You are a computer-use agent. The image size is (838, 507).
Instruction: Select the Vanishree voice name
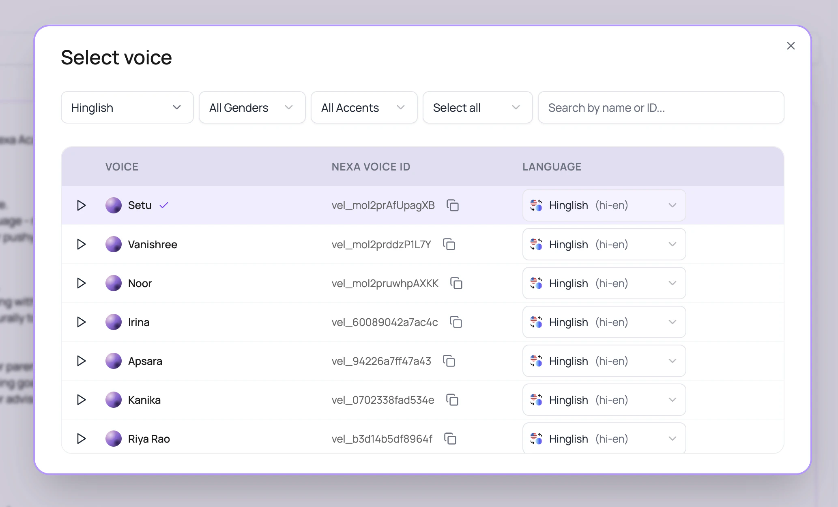click(x=153, y=244)
